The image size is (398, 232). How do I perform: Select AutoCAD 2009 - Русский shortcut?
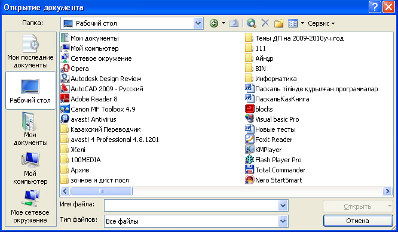pos(102,89)
